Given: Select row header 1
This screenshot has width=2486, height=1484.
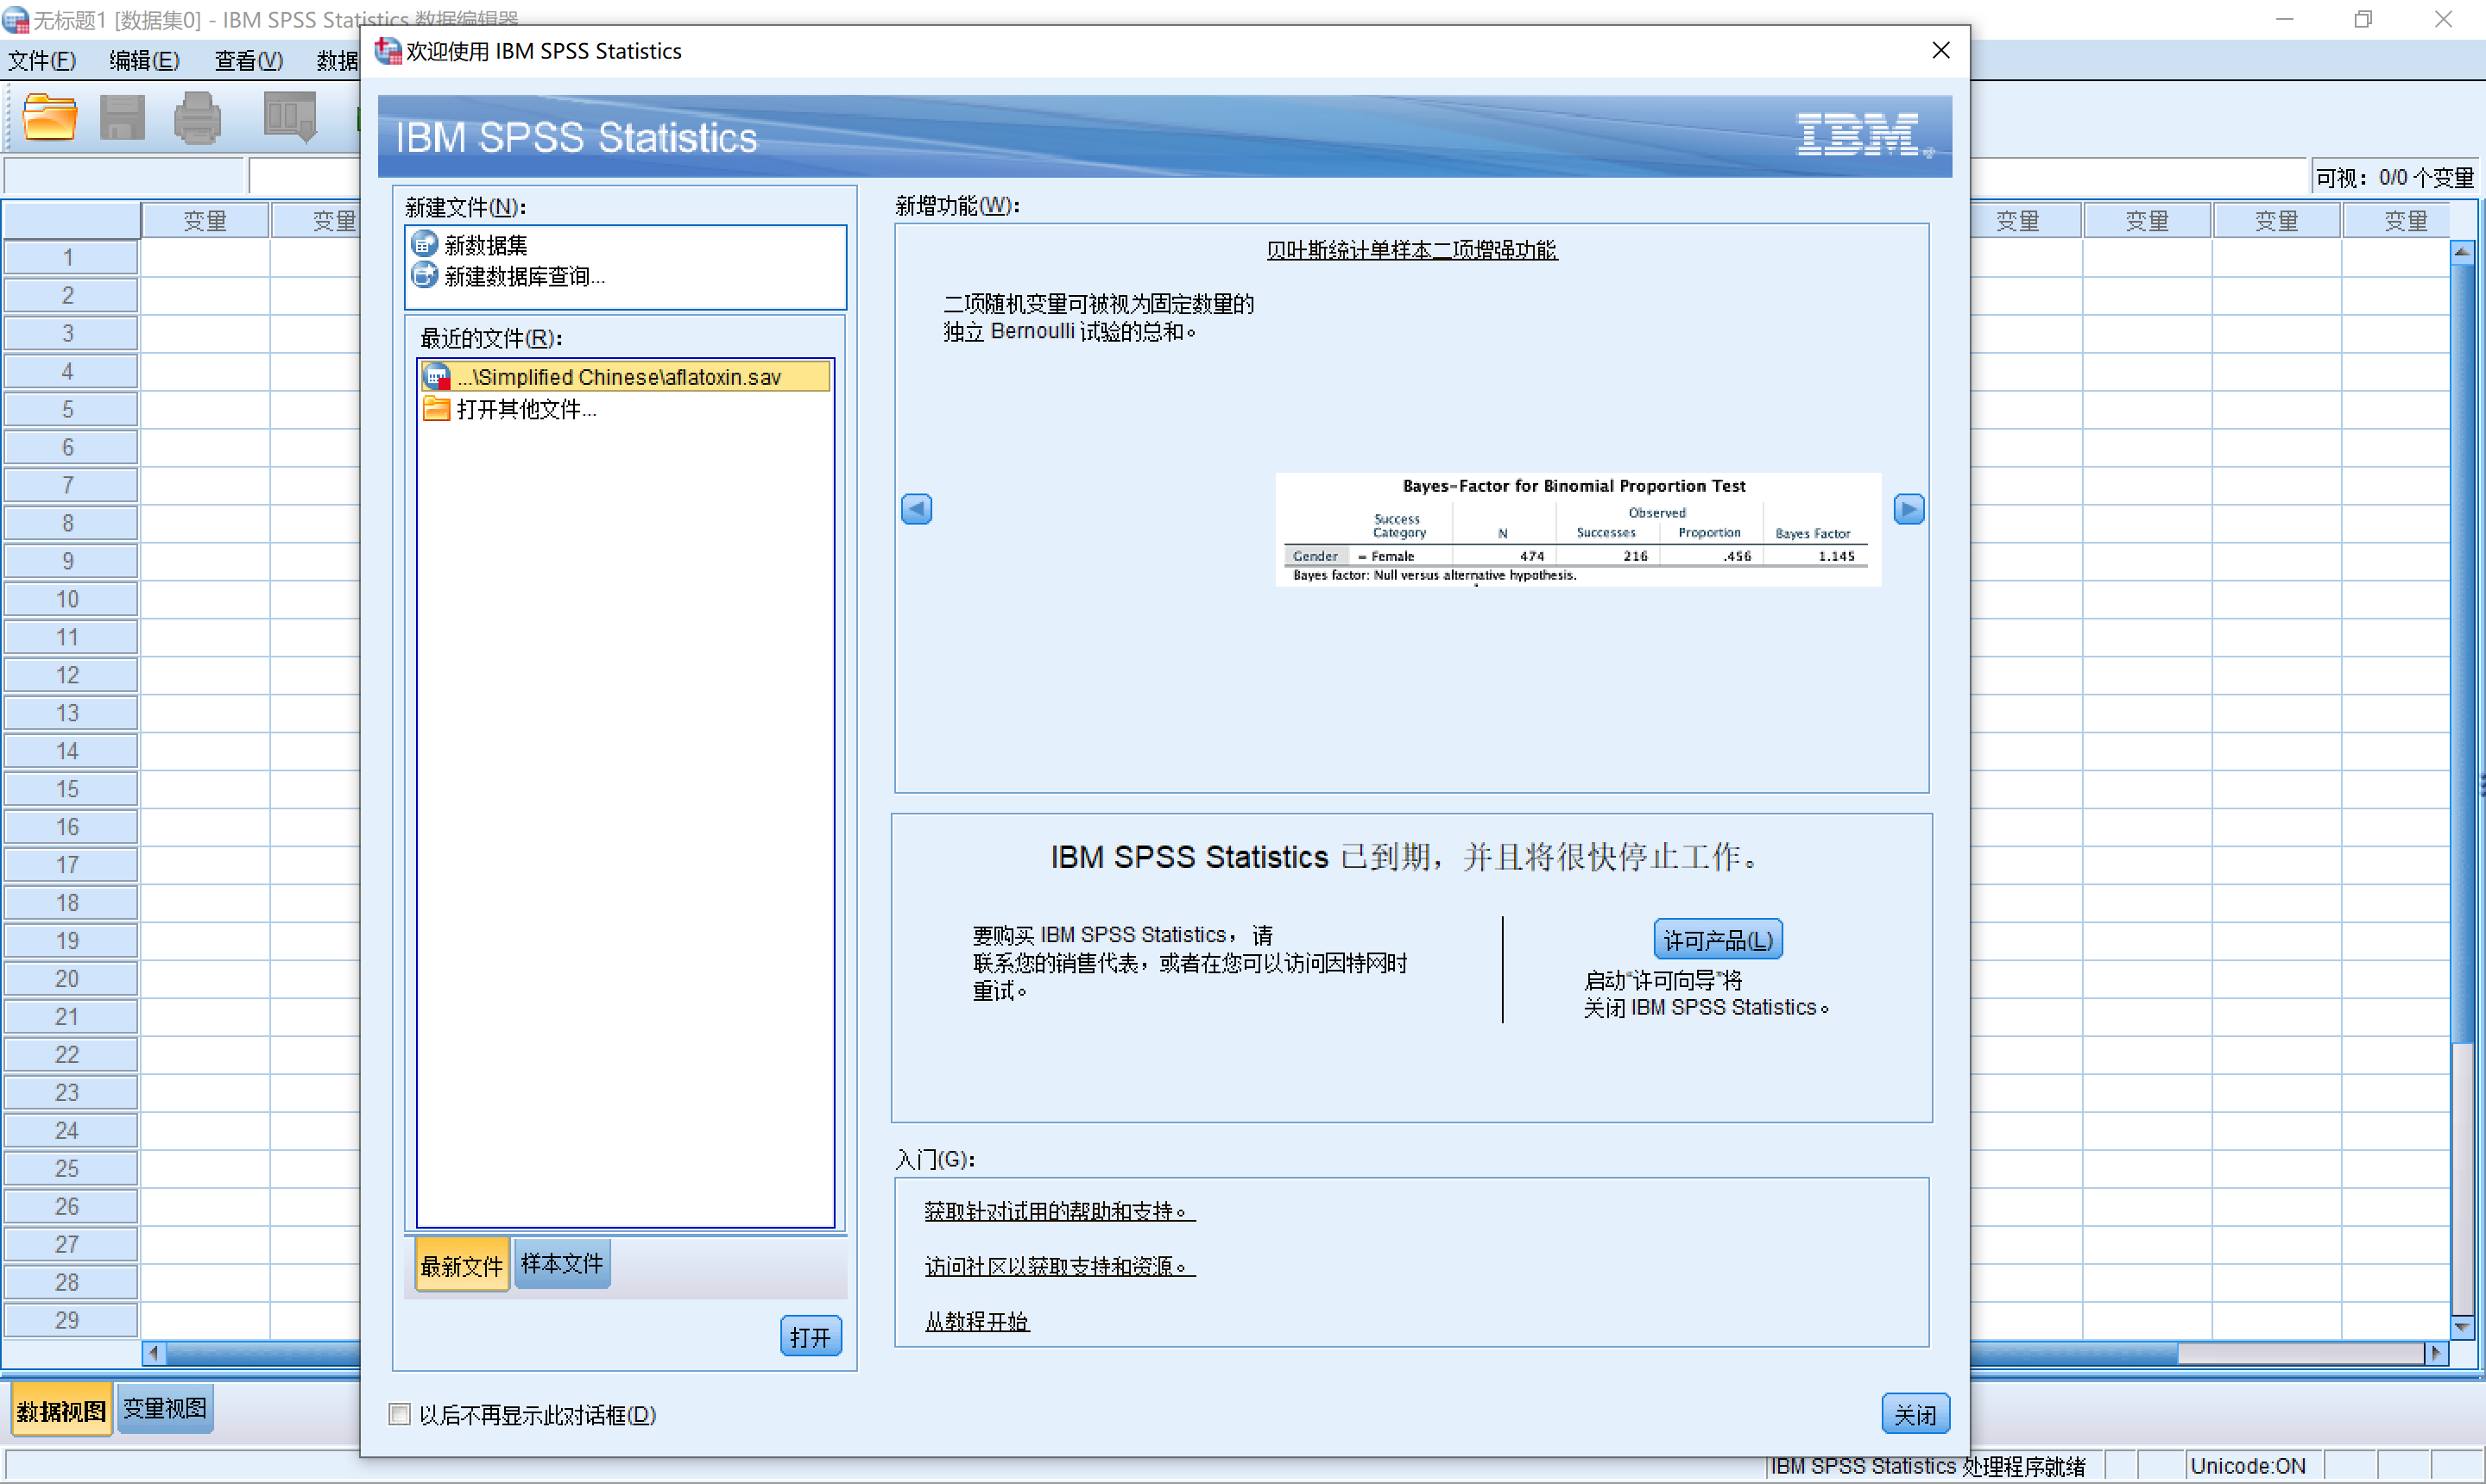Looking at the screenshot, I should [70, 257].
